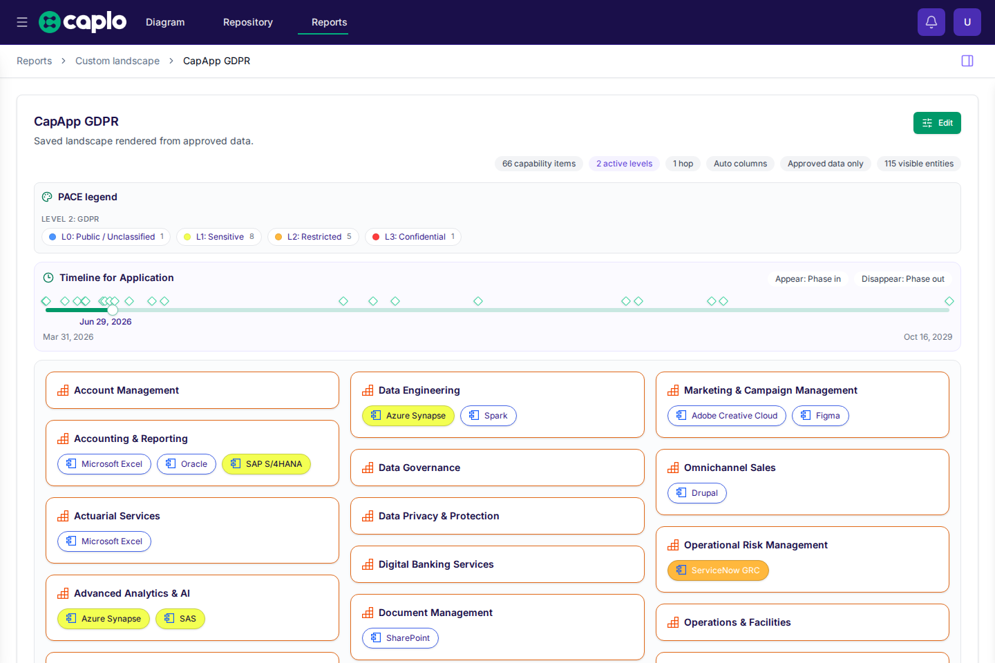Screen dimensions: 995x663
Task: Open the hamburger navigation menu
Action: click(x=22, y=22)
